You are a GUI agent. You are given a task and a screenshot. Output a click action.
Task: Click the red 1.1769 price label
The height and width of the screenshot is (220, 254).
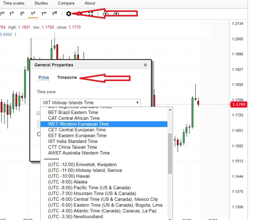(x=239, y=104)
